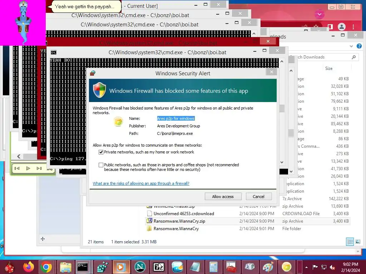The height and width of the screenshot is (274, 366).
Task: Switch to details view in Downloads
Action: pyautogui.click(x=350, y=242)
